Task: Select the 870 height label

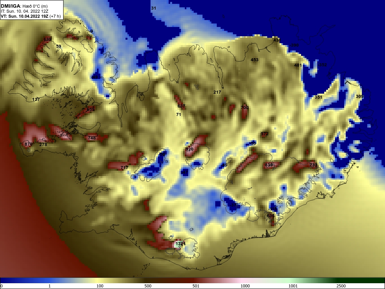Action: 28,144
